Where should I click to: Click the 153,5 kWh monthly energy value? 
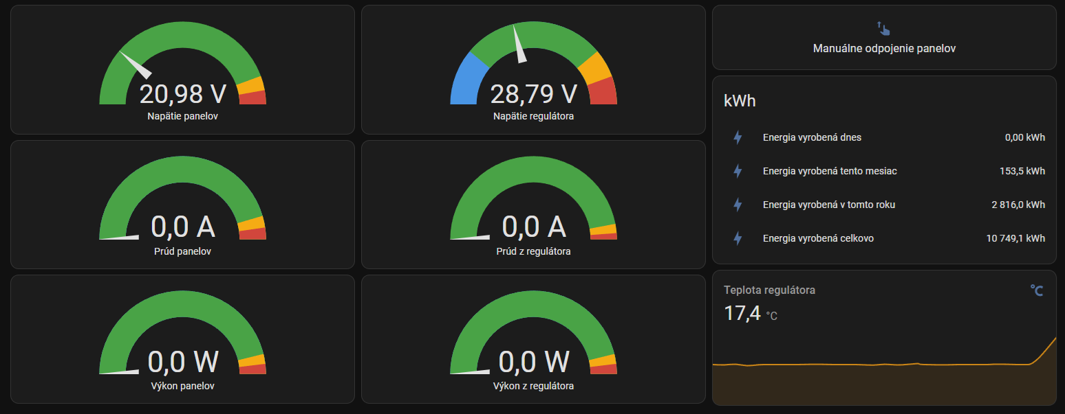click(x=1022, y=171)
